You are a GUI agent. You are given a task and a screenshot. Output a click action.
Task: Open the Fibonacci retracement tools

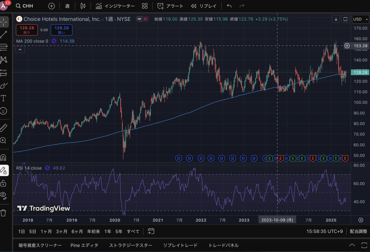[3, 47]
